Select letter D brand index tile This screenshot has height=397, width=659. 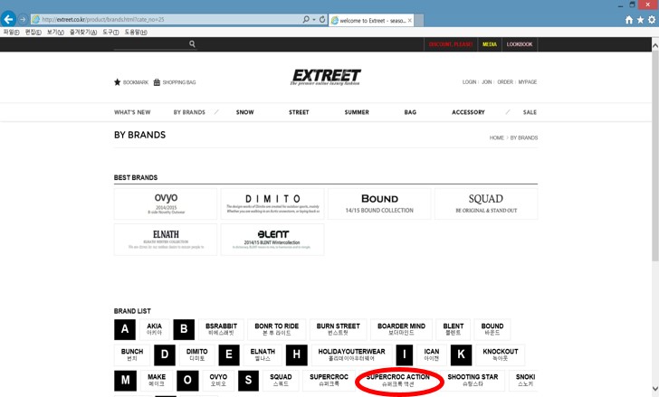click(165, 355)
